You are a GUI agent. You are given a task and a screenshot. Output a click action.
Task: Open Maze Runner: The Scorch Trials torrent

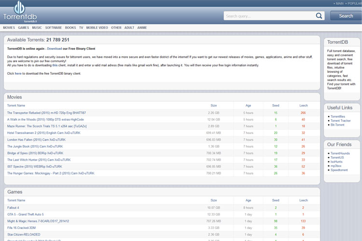[47, 126]
